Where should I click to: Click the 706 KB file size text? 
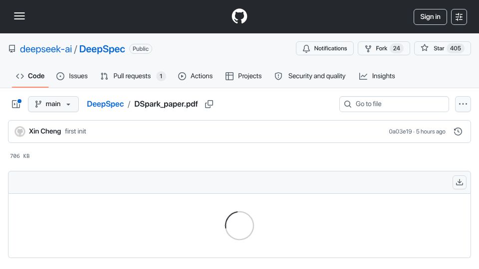click(x=20, y=156)
